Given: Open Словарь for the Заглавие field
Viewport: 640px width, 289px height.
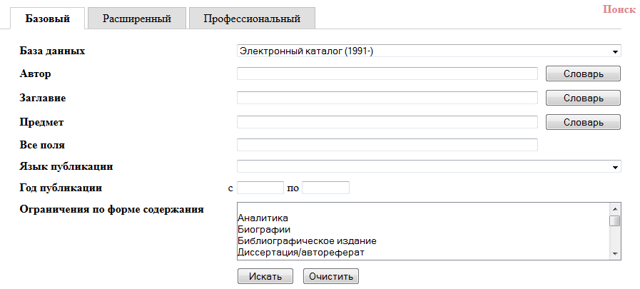Looking at the screenshot, I should coord(583,98).
